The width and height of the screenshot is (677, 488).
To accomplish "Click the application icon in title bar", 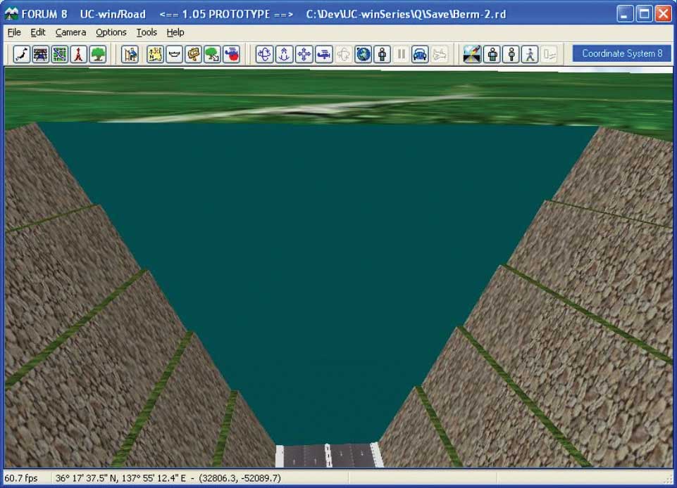I will (11, 14).
